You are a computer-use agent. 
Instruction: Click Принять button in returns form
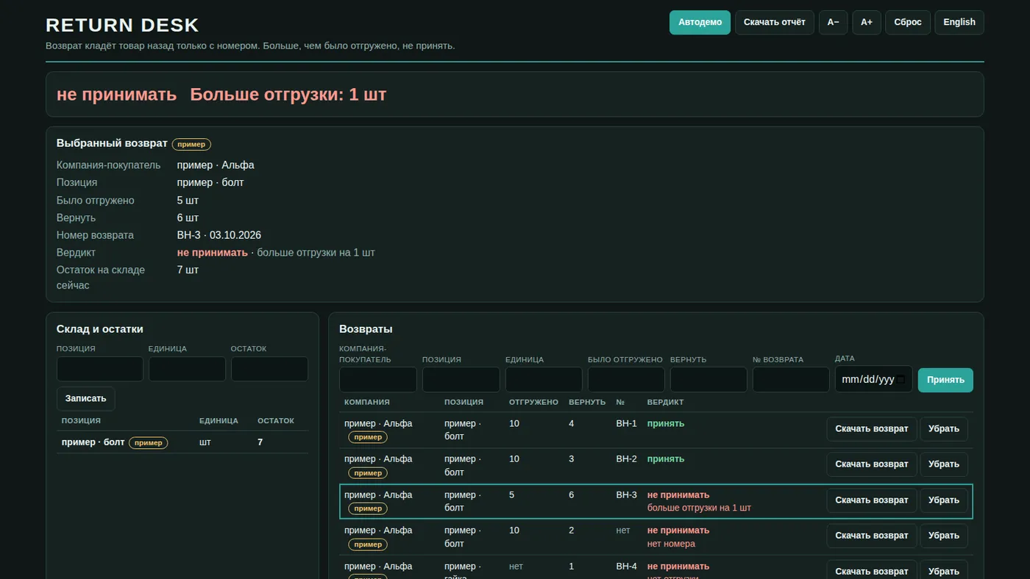point(945,380)
